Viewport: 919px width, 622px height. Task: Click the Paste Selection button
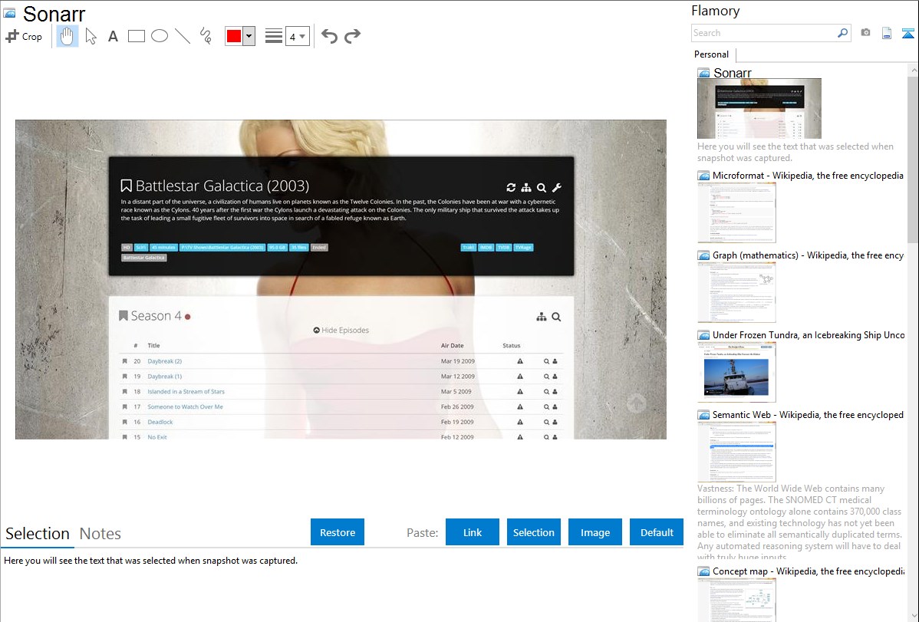(x=533, y=532)
